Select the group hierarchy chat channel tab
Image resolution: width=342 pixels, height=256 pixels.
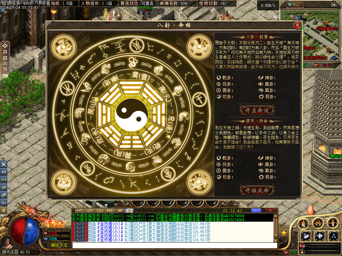[110, 211]
